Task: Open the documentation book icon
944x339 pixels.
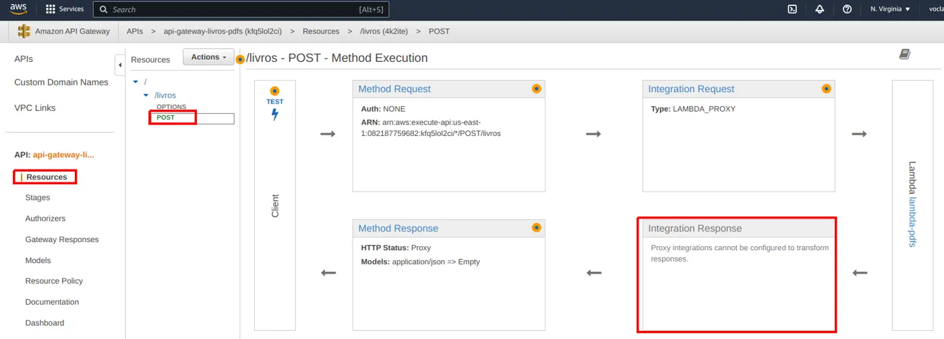Action: [x=905, y=54]
